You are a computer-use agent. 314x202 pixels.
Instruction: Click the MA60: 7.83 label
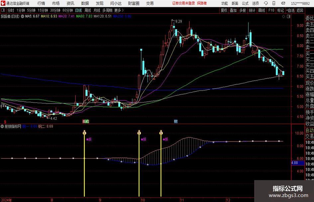(84, 16)
